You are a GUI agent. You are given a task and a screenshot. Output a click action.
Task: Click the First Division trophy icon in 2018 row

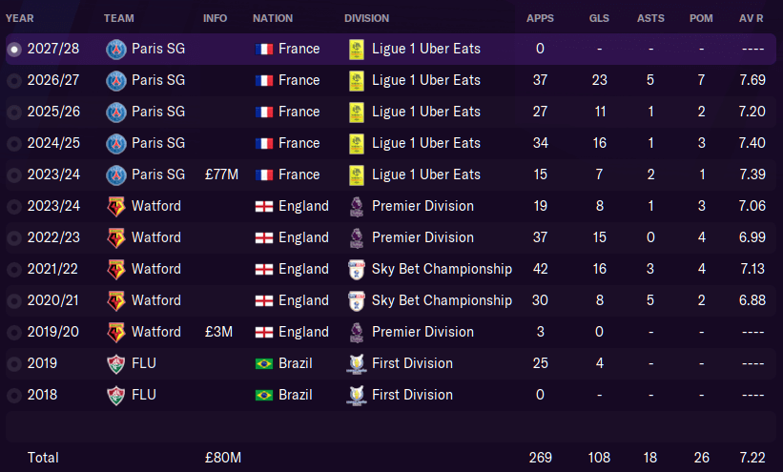(x=357, y=395)
